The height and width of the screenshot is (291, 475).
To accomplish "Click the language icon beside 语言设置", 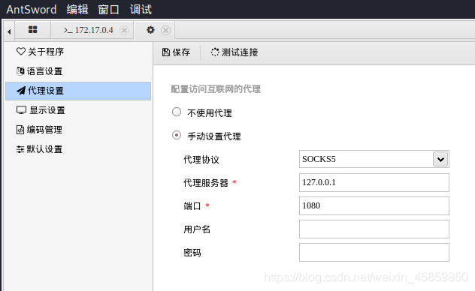I will (x=20, y=71).
